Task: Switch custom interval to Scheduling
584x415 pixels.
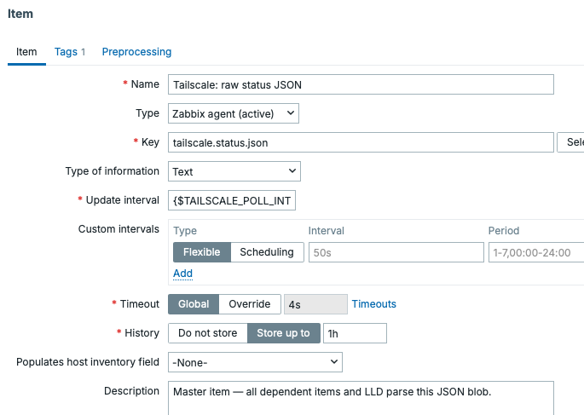Action: point(267,252)
